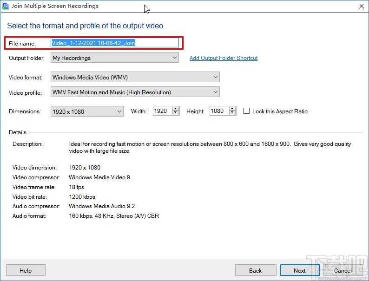Screen dimensions: 369x281
Task: Enable Lock this Aspect Ratio checkbox
Action: pos(246,111)
